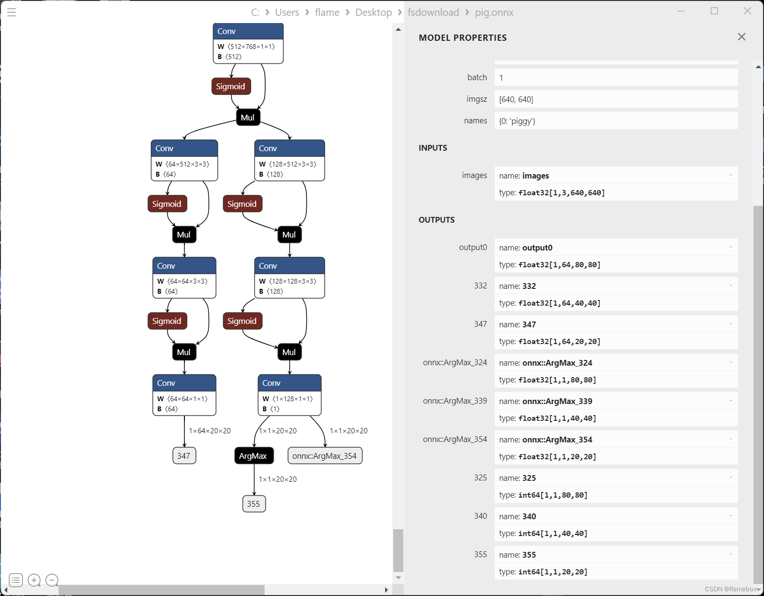
Task: Select the Mul node below the first Sigmoid
Action: click(248, 118)
